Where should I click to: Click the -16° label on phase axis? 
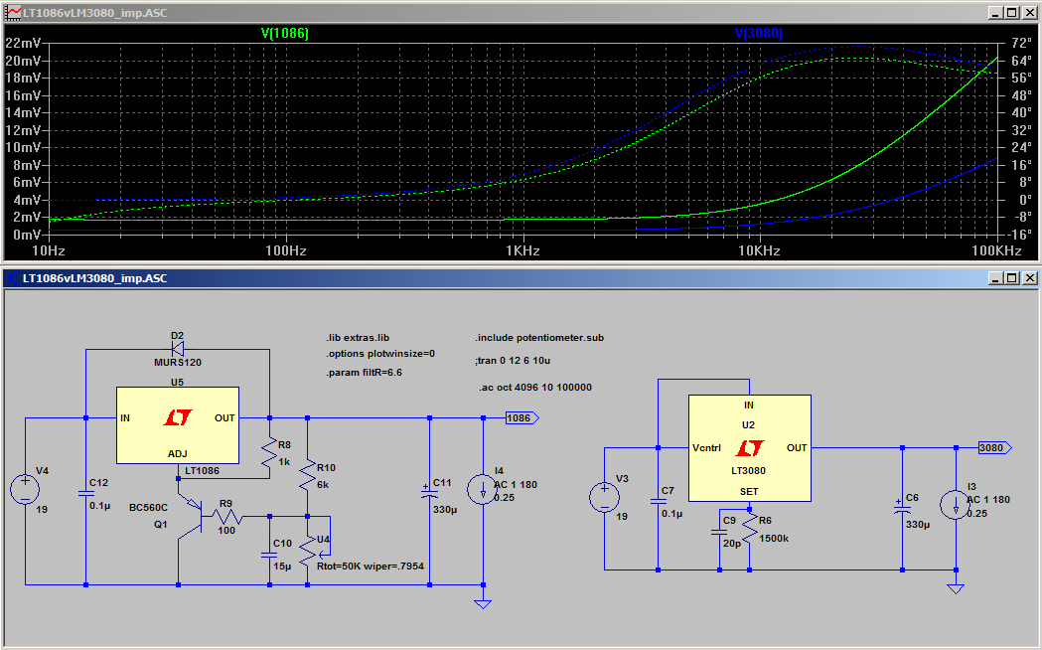click(x=1019, y=235)
